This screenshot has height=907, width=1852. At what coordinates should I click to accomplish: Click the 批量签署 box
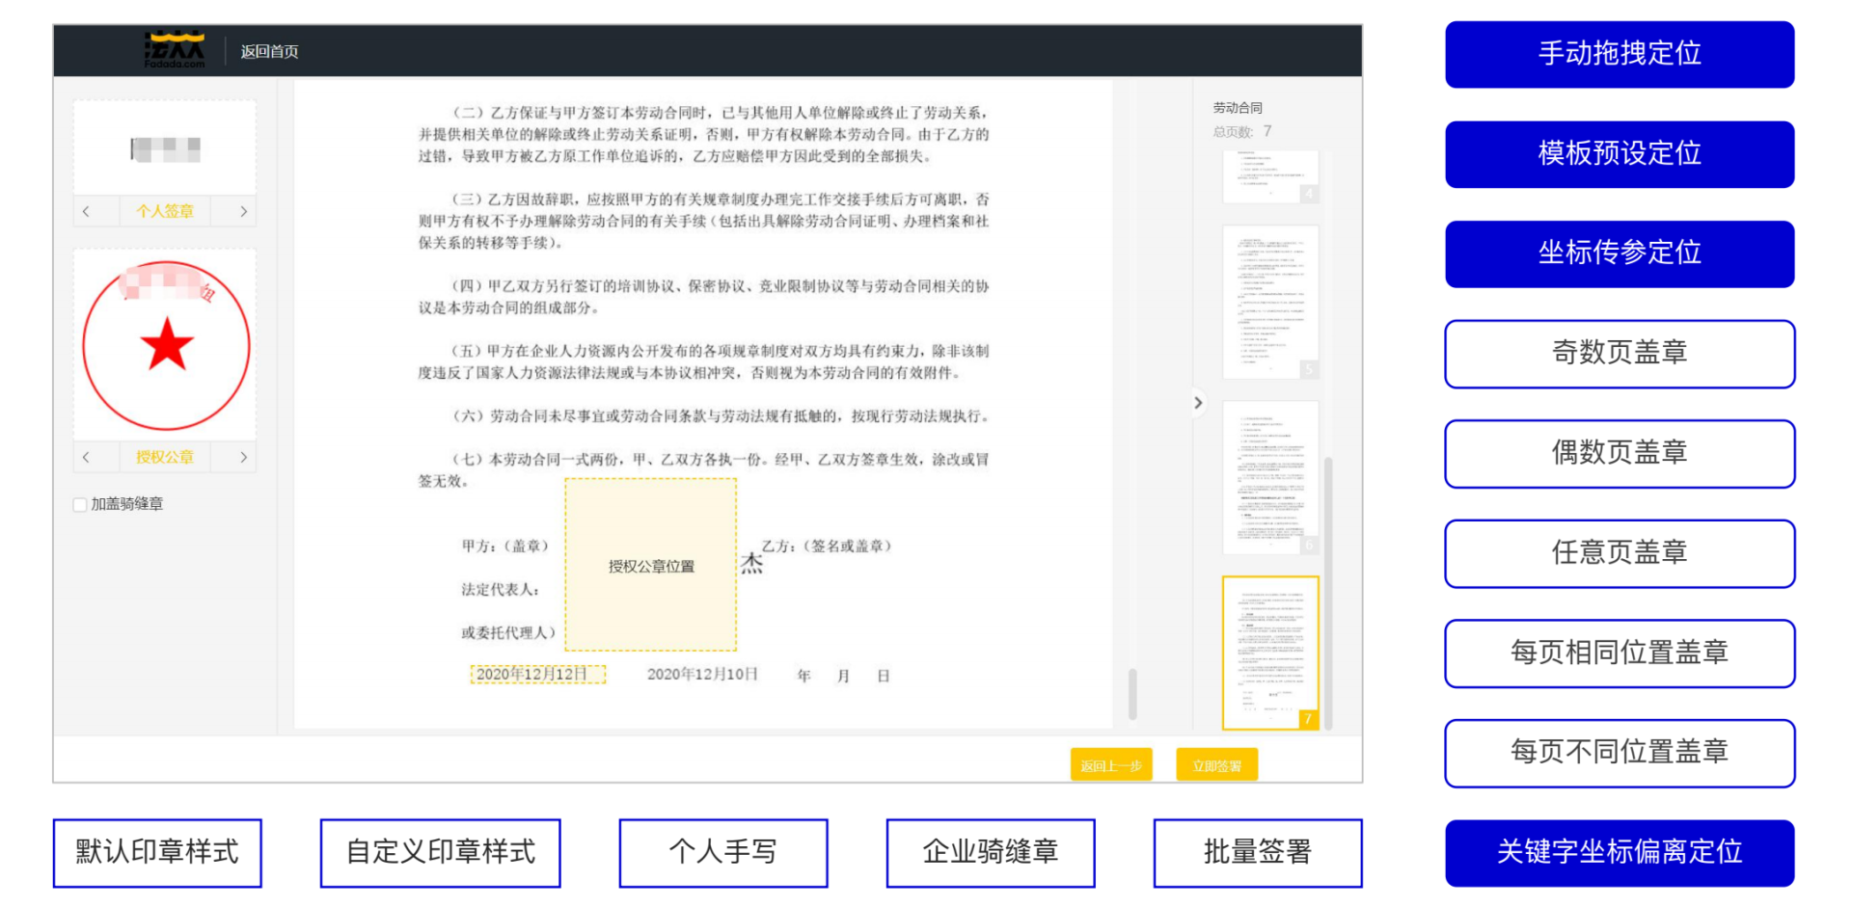1258,853
